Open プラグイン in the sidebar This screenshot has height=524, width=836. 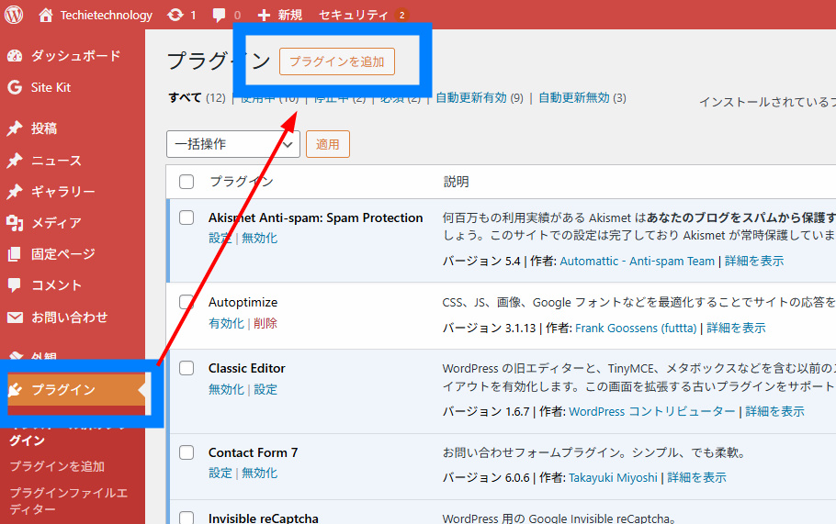[62, 390]
